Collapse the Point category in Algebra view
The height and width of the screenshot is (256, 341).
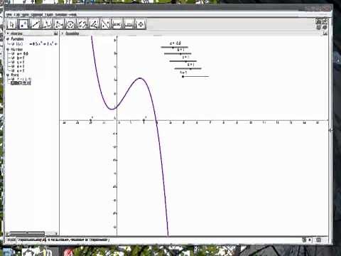(x=8, y=75)
